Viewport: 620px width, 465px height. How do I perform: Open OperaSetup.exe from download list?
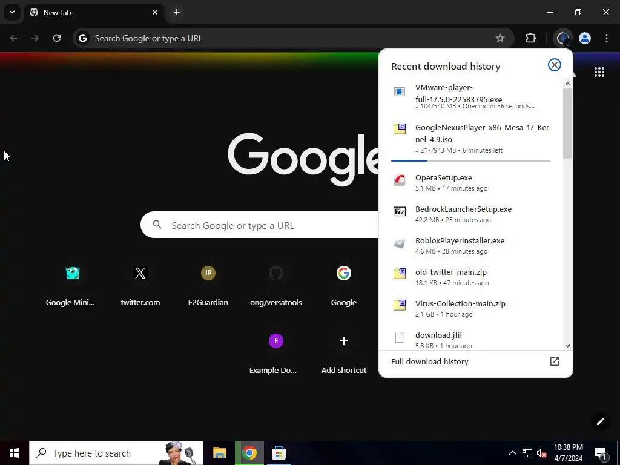tap(470, 183)
